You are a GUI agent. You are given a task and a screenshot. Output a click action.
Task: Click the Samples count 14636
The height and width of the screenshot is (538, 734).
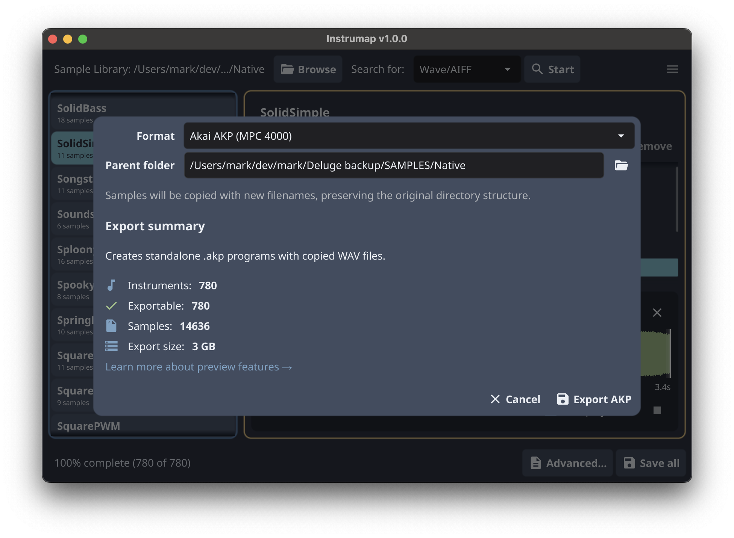click(x=195, y=326)
